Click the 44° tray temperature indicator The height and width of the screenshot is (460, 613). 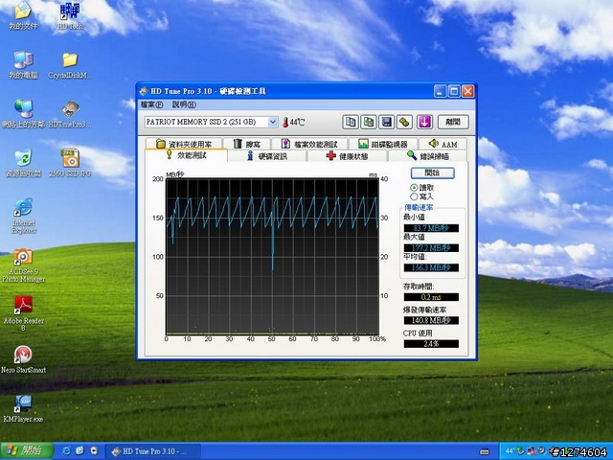pos(510,451)
